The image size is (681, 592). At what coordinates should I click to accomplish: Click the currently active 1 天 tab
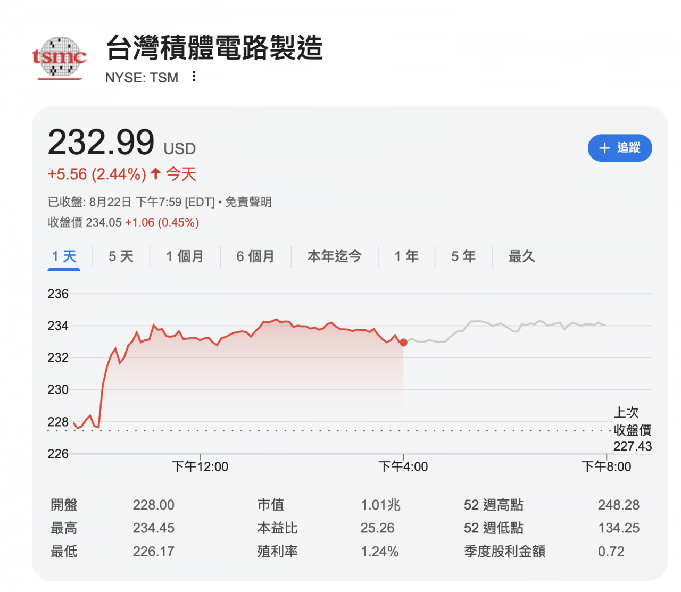coord(64,256)
